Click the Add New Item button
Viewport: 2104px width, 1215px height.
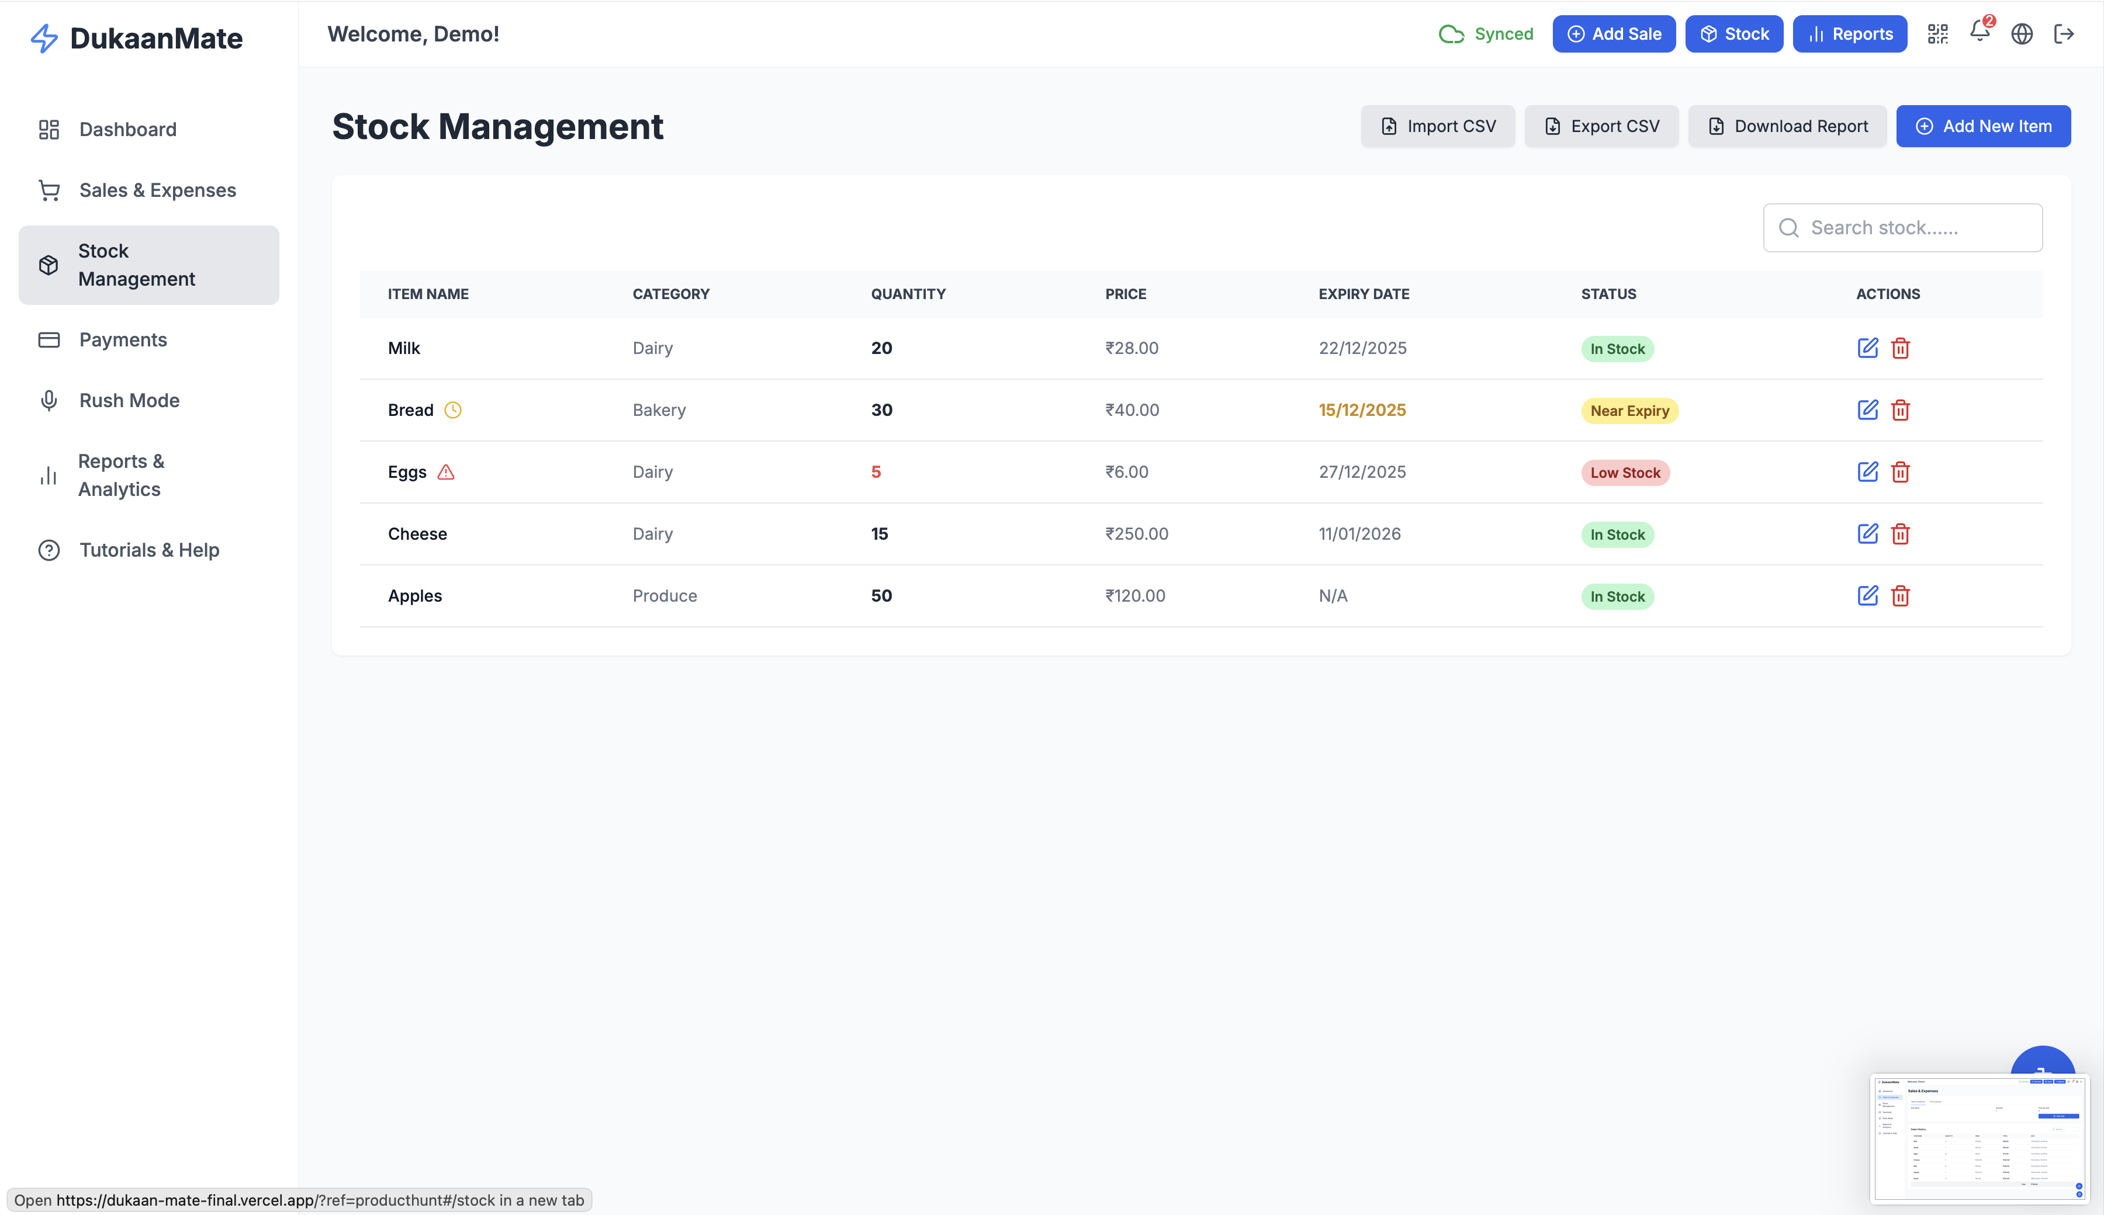click(x=1982, y=126)
